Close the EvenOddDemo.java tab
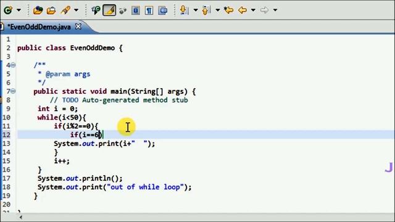The image size is (395, 222). coord(78,27)
